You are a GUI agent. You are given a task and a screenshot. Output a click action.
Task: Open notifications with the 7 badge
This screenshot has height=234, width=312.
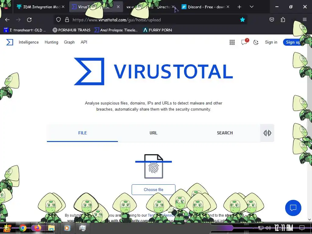point(245,42)
